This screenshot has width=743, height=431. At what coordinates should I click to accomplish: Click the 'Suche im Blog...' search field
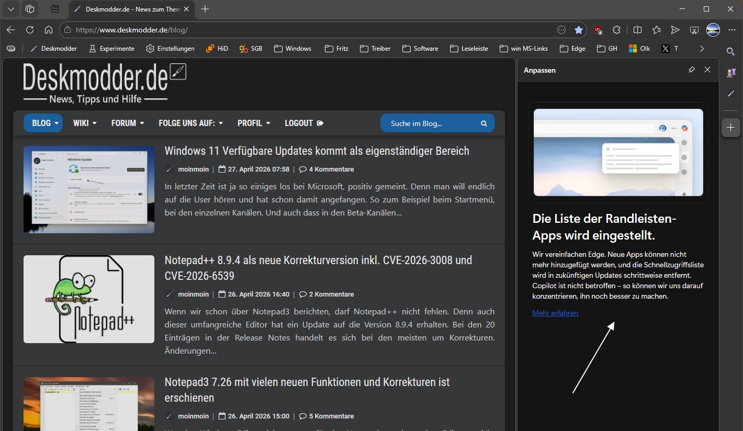pyautogui.click(x=432, y=123)
